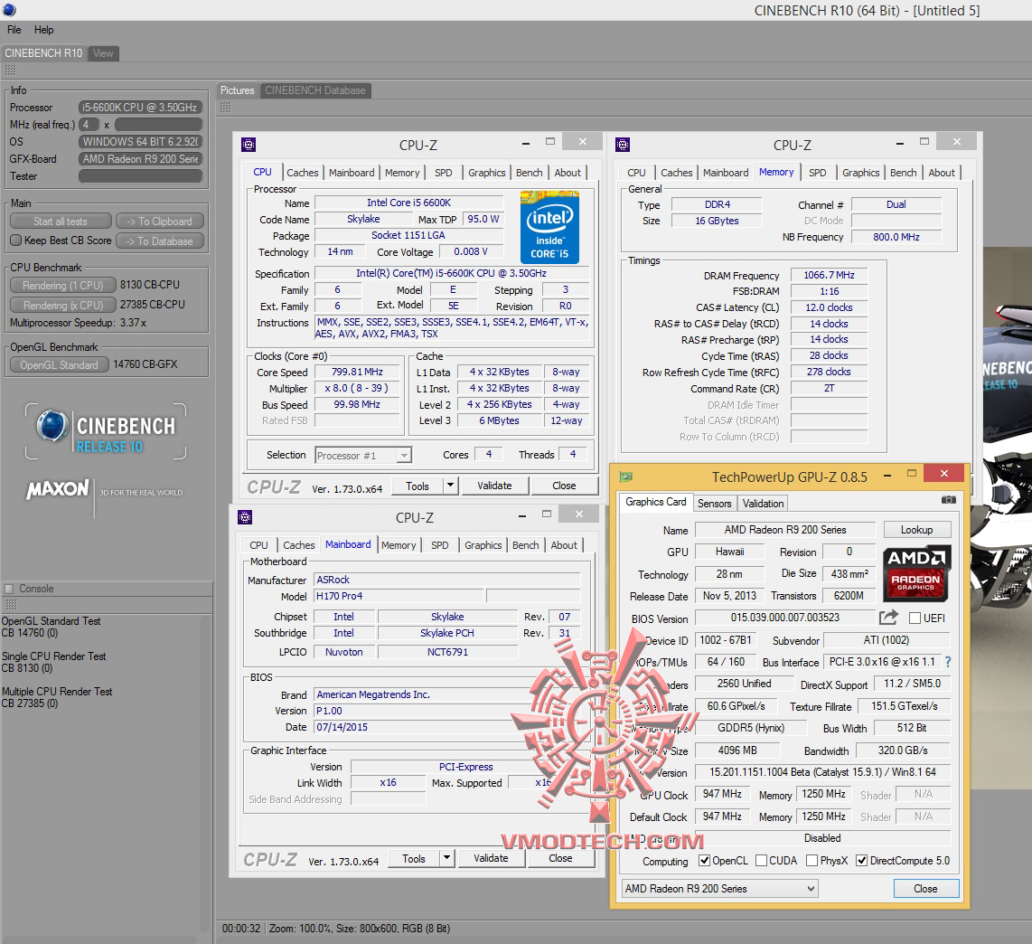Image resolution: width=1032 pixels, height=944 pixels.
Task: Click the GPU-Z screenshot camera icon
Action: point(948,499)
